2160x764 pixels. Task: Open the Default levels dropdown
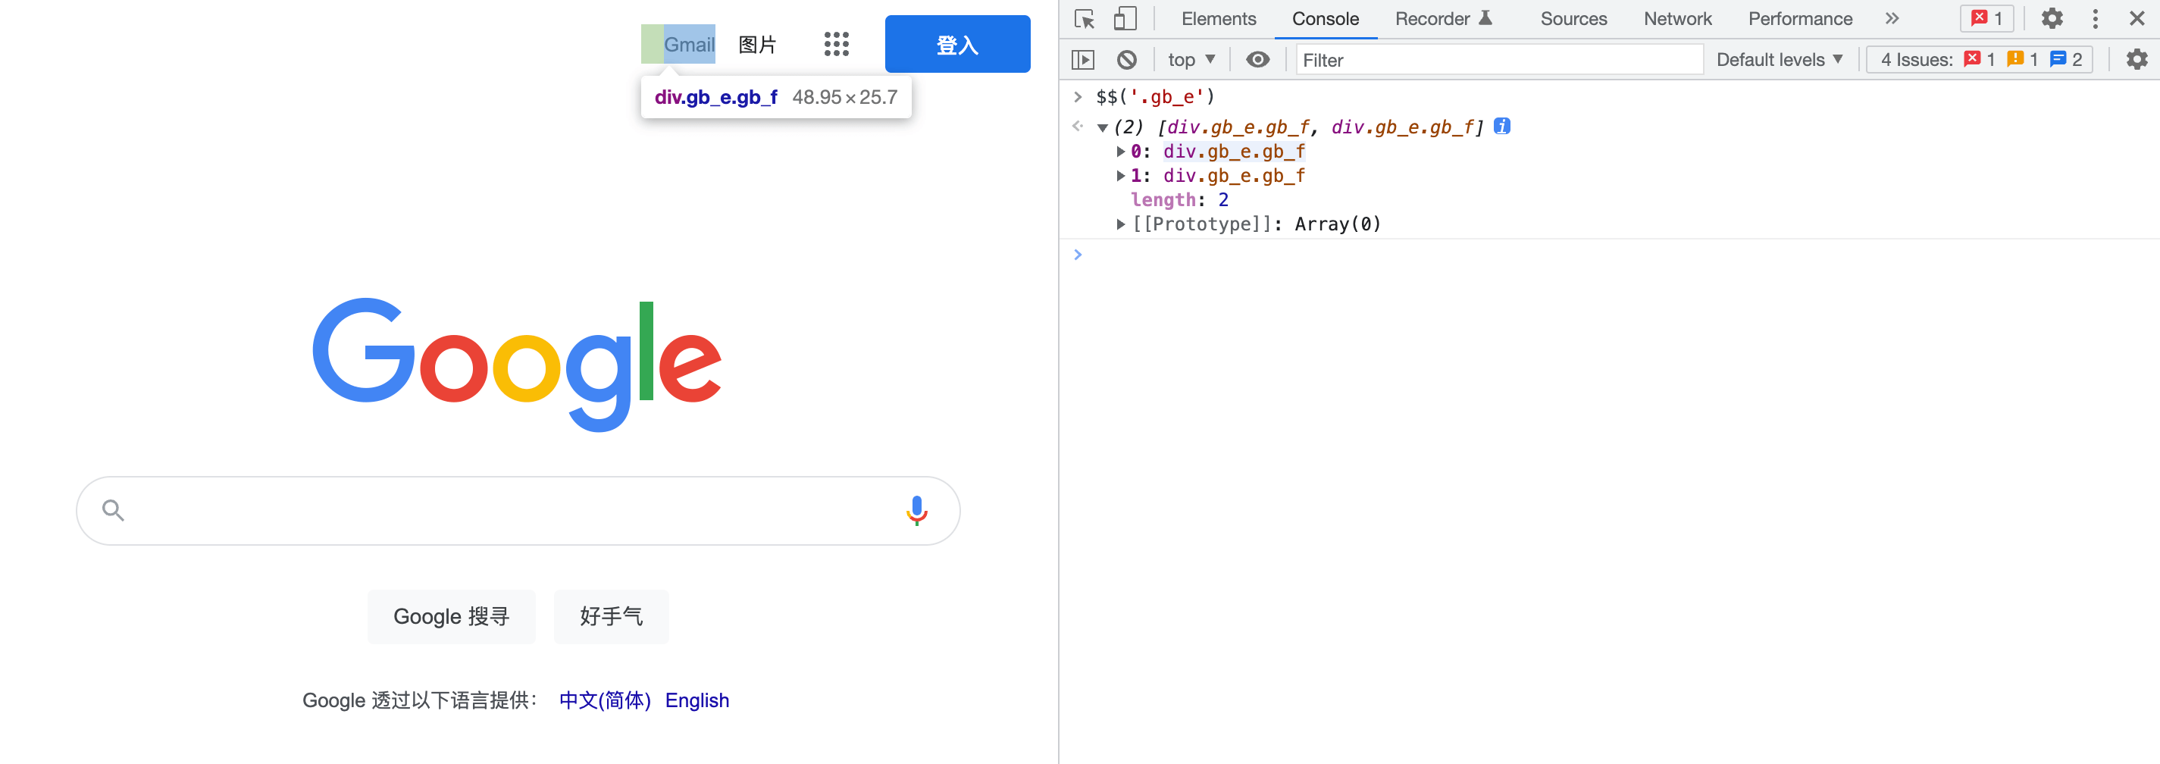tap(1780, 60)
